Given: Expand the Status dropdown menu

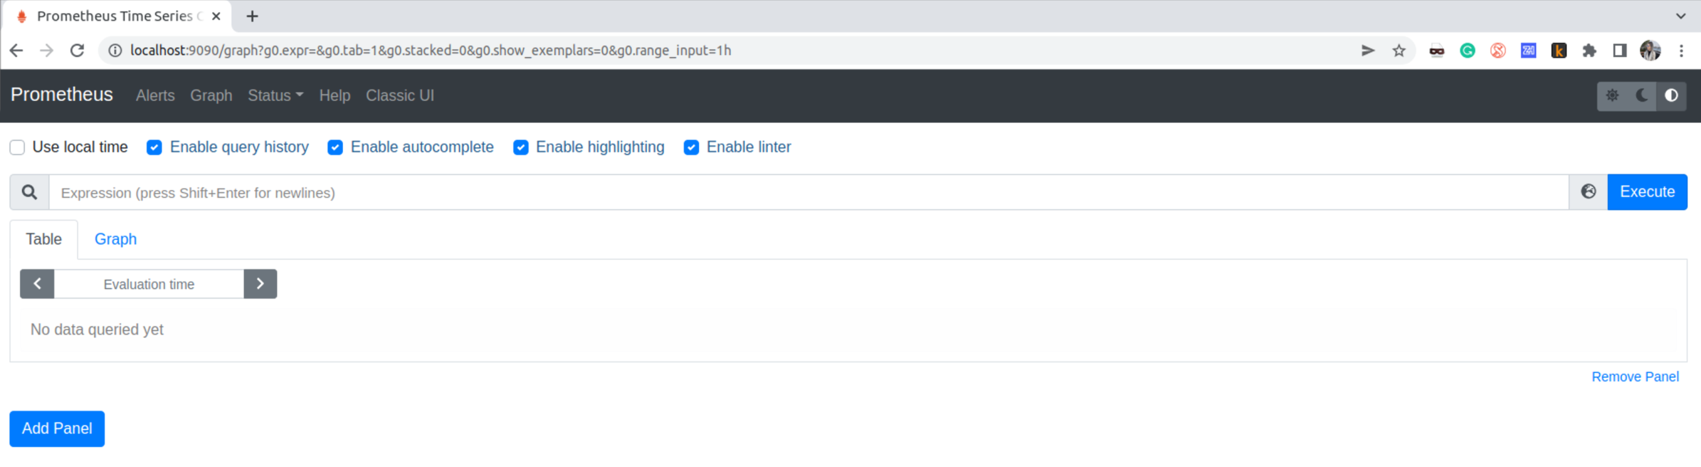Looking at the screenshot, I should tap(275, 96).
